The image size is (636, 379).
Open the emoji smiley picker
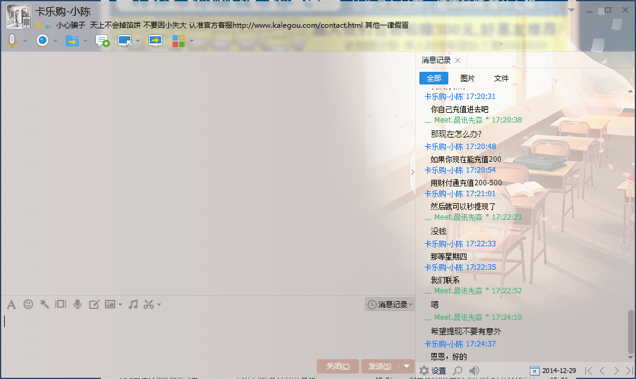click(28, 304)
